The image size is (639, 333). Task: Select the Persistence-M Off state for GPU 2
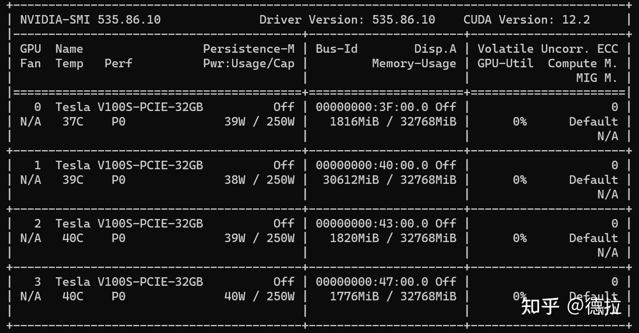pos(284,223)
